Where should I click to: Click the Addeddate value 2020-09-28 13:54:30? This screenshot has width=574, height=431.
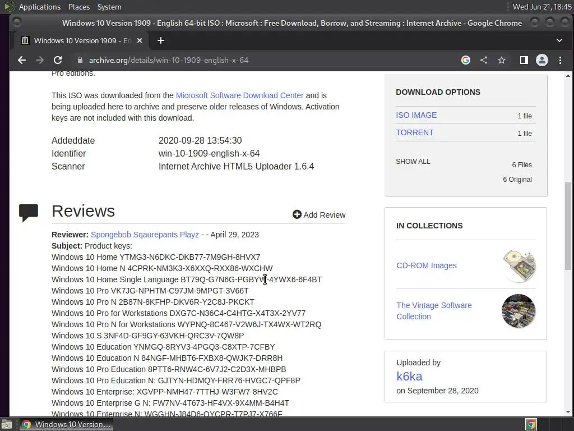click(x=200, y=140)
